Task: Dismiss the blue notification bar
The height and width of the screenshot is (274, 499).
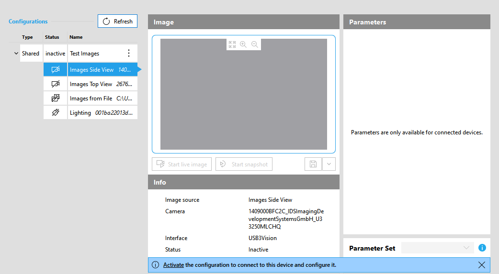Action: click(482, 265)
